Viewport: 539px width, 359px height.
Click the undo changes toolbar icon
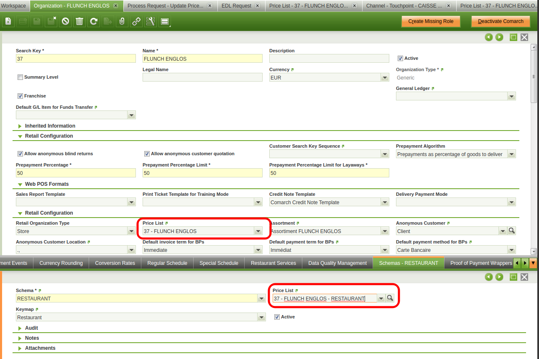(65, 21)
